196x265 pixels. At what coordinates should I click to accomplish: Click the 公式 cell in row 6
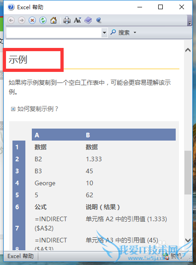(x=41, y=207)
